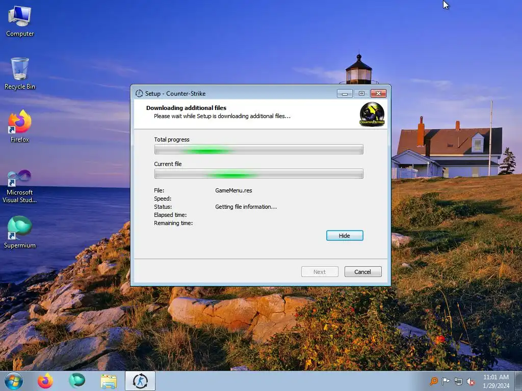Click the muted volume icon in tray
Screen dimensions: 522x391
pyautogui.click(x=471, y=381)
